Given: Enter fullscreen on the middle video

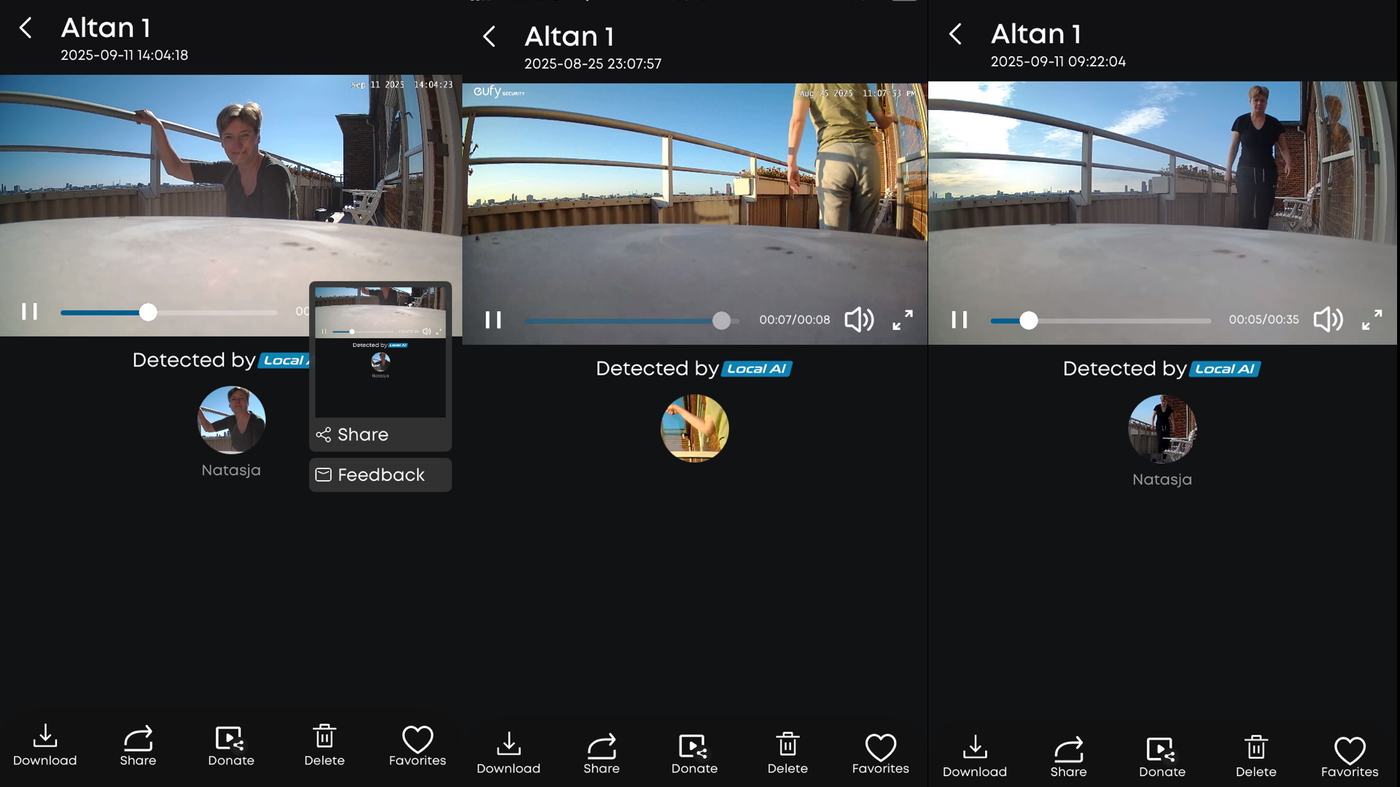Looking at the screenshot, I should point(903,320).
